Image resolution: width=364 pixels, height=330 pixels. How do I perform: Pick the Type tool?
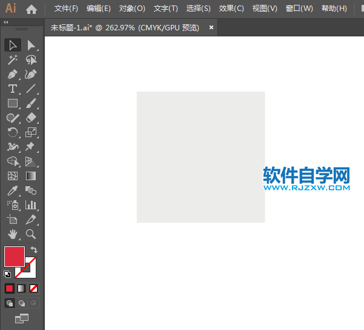click(13, 89)
